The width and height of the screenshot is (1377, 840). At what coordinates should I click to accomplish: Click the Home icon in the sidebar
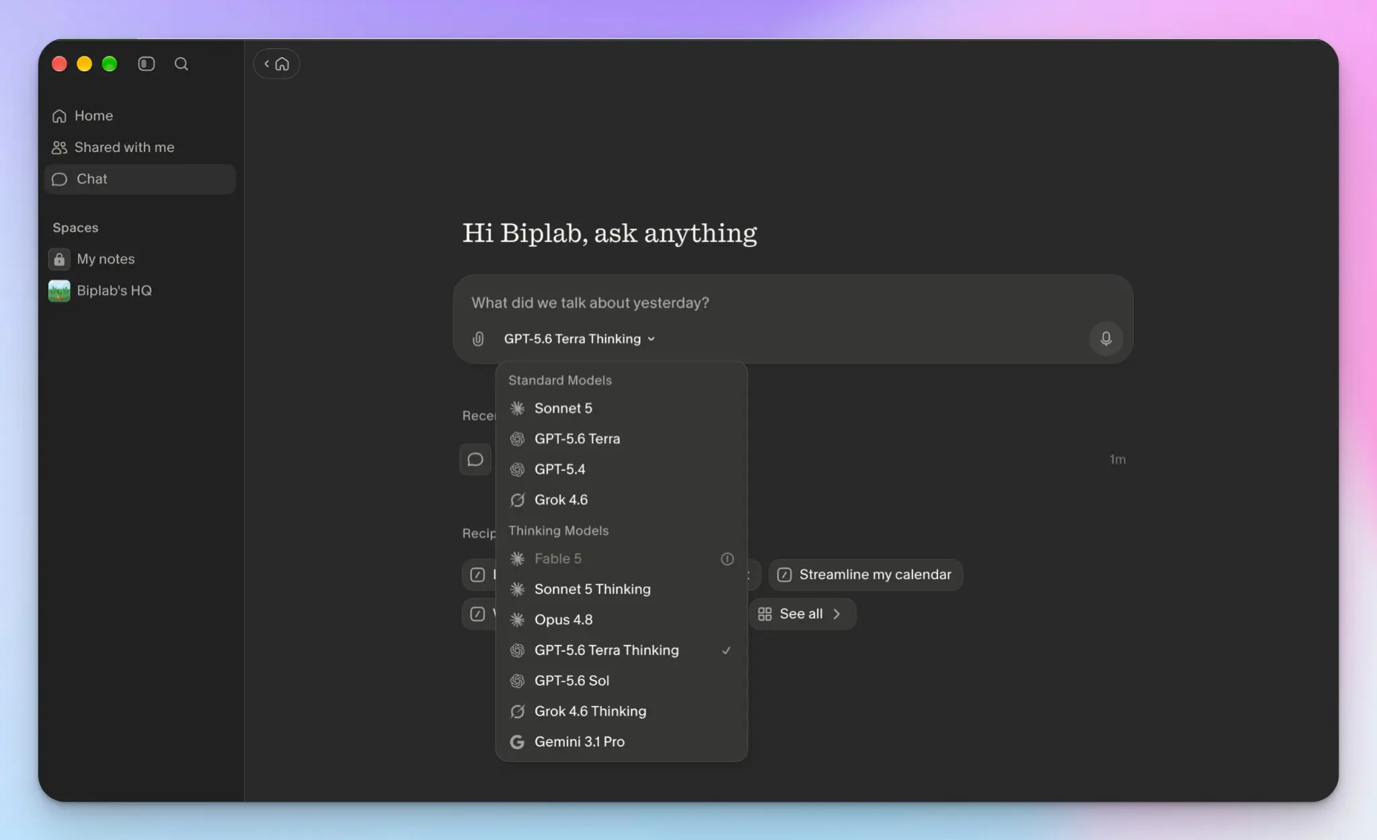coord(59,116)
